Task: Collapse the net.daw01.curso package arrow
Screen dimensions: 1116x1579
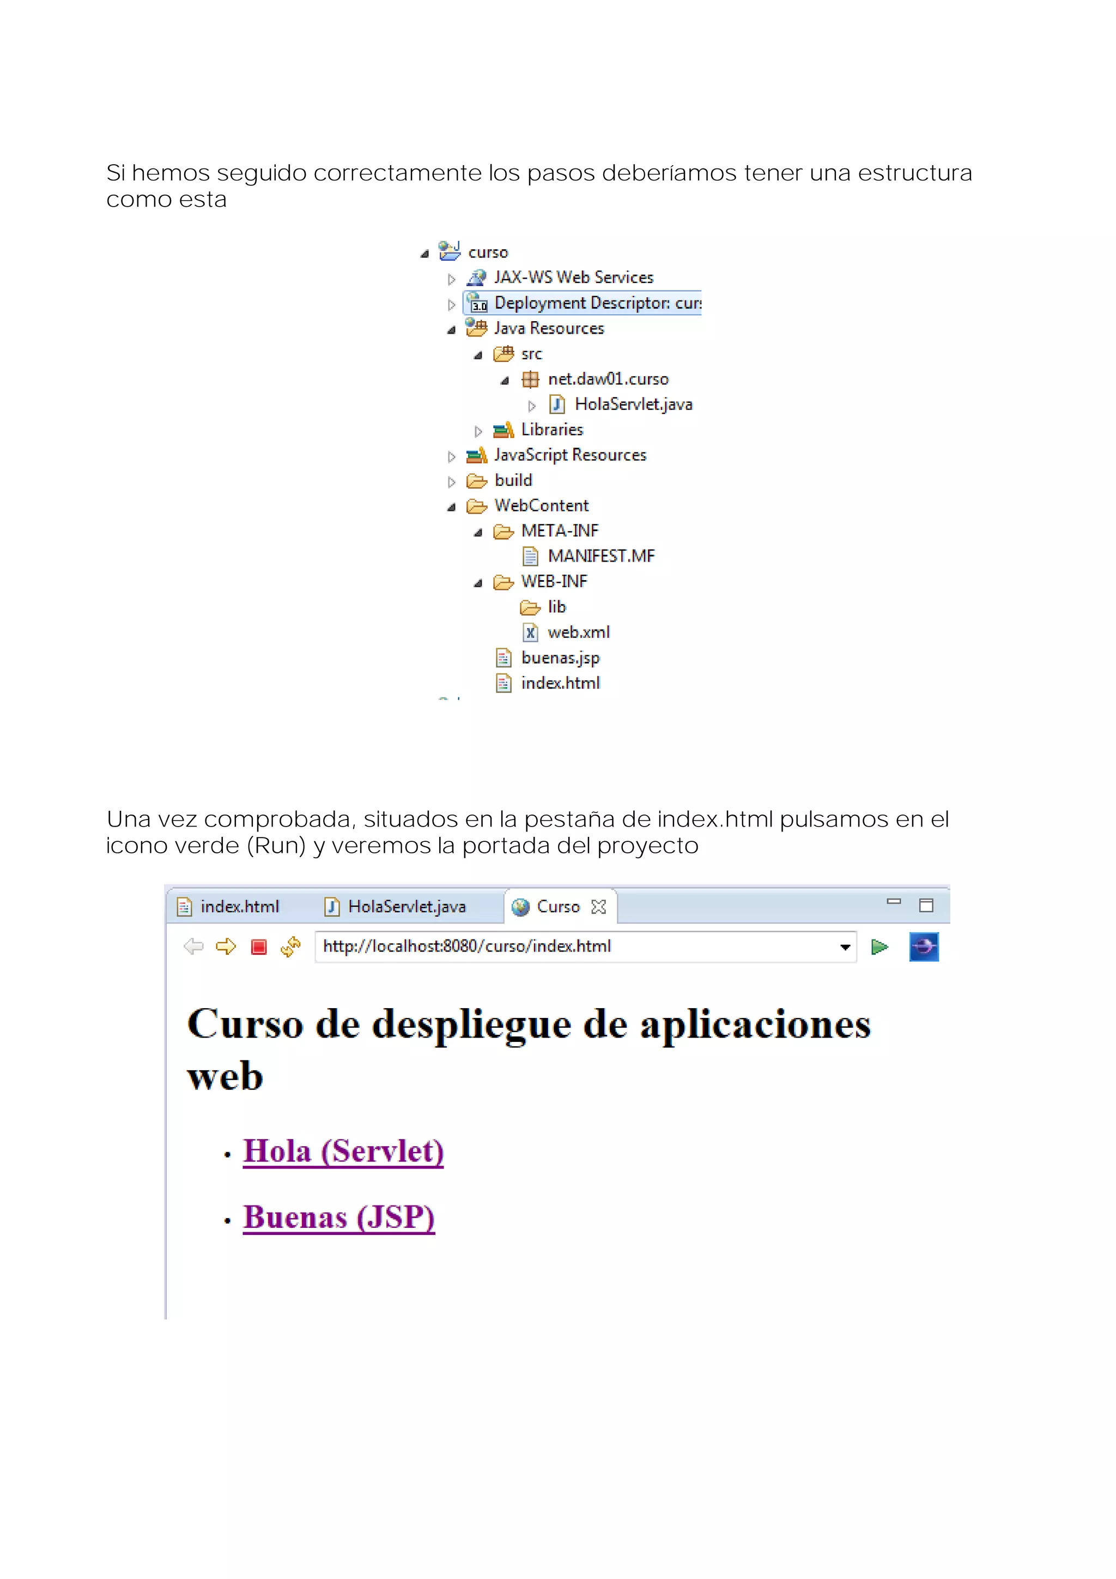Action: tap(505, 381)
